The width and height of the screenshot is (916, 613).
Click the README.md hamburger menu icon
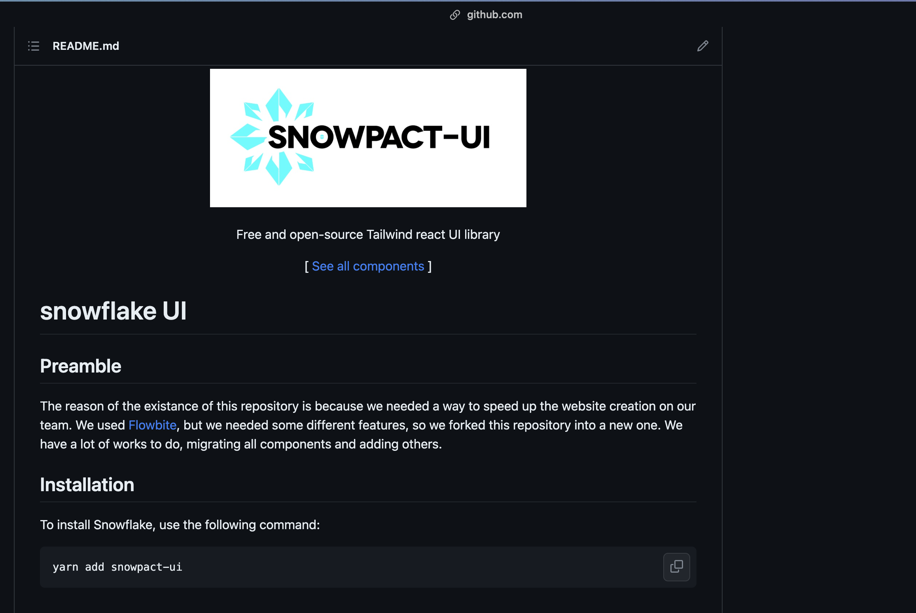pyautogui.click(x=34, y=46)
